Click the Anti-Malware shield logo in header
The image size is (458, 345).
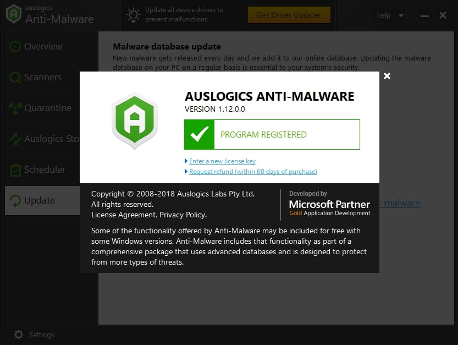14,14
